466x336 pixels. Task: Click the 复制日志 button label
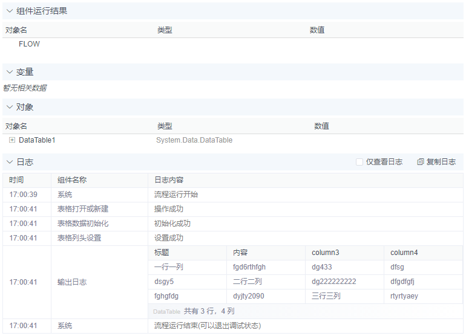click(441, 162)
